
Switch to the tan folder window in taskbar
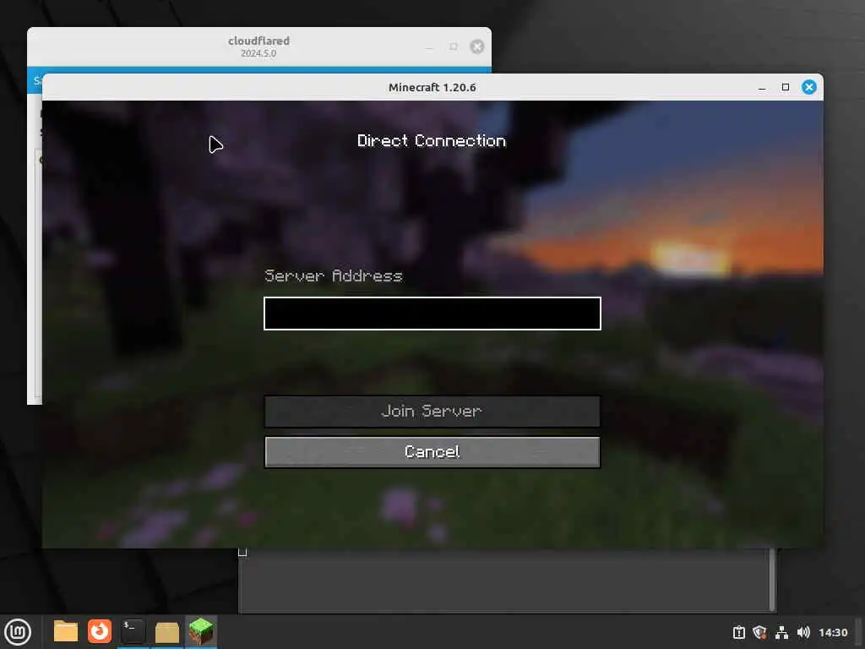[166, 632]
